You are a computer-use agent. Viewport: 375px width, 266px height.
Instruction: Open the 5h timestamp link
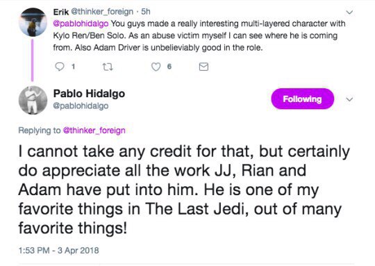(x=145, y=12)
